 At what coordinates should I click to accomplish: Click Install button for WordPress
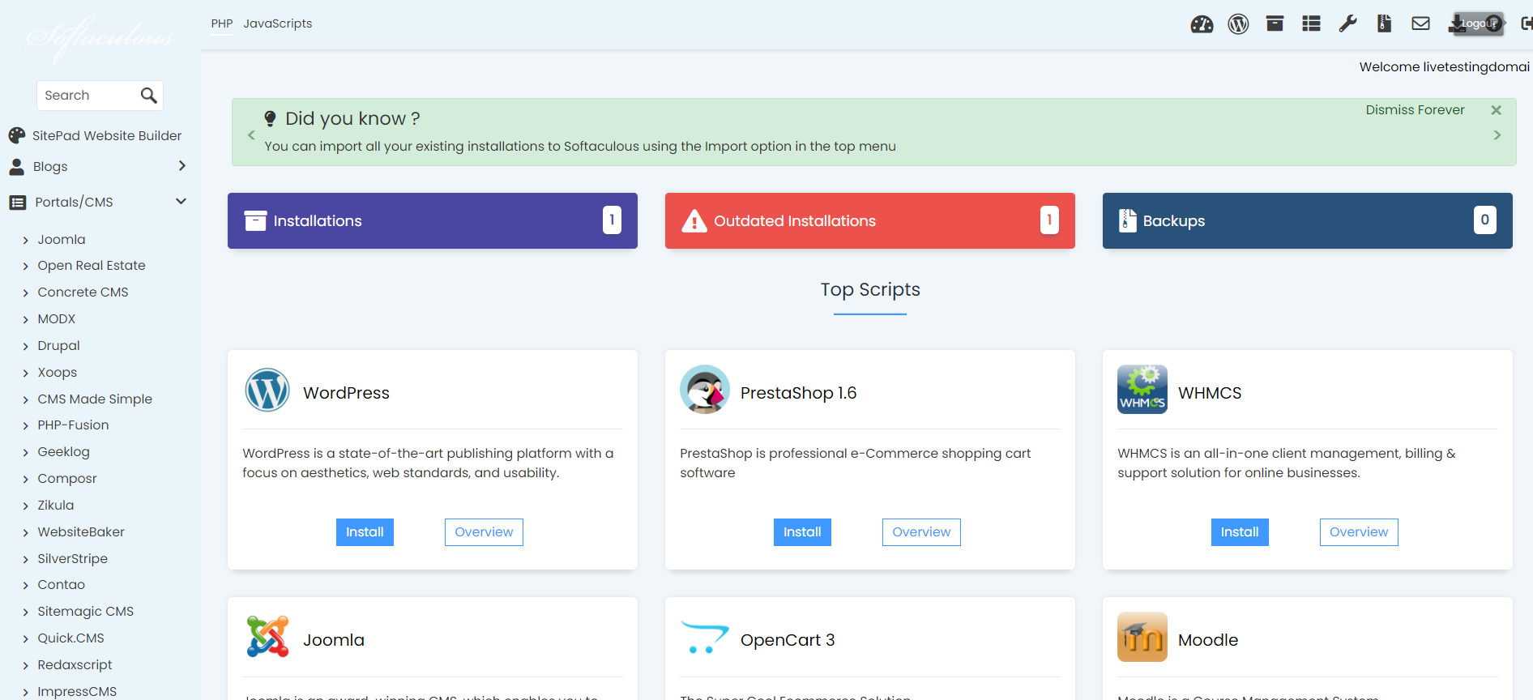point(365,532)
